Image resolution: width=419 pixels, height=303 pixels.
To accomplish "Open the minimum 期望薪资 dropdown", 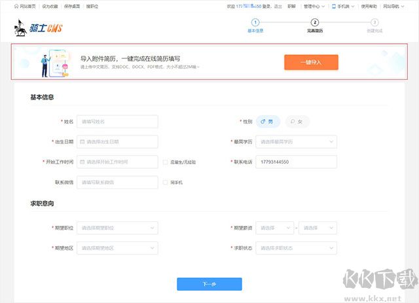I will pyautogui.click(x=275, y=228).
